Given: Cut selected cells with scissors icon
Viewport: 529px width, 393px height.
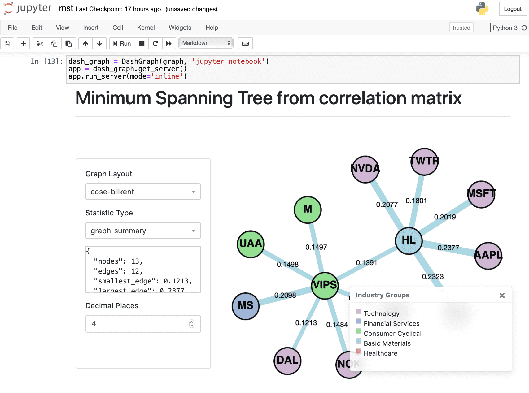Looking at the screenshot, I should [40, 44].
